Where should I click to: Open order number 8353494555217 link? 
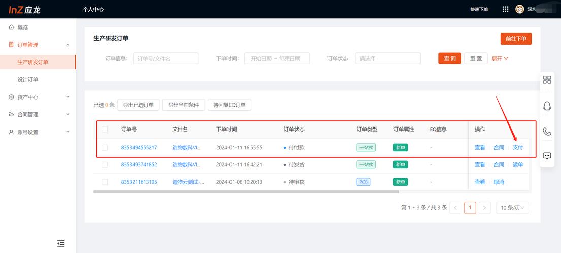point(139,148)
